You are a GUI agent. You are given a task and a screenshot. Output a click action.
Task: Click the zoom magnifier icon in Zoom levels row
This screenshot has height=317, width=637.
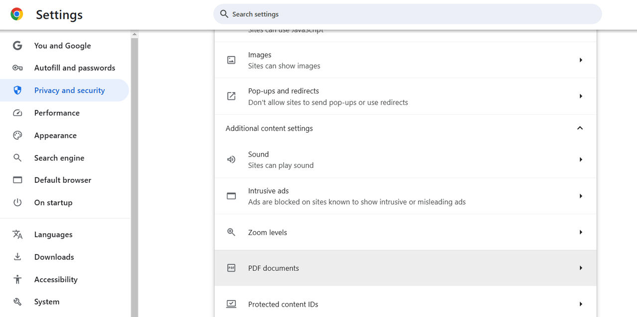coord(231,232)
